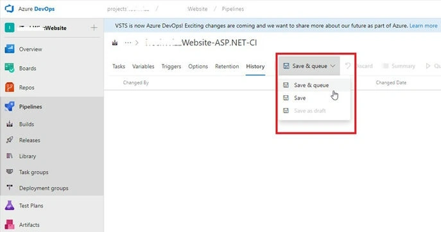This screenshot has width=441, height=232.
Task: Select Repos label in sidebar
Action: [x=27, y=87]
